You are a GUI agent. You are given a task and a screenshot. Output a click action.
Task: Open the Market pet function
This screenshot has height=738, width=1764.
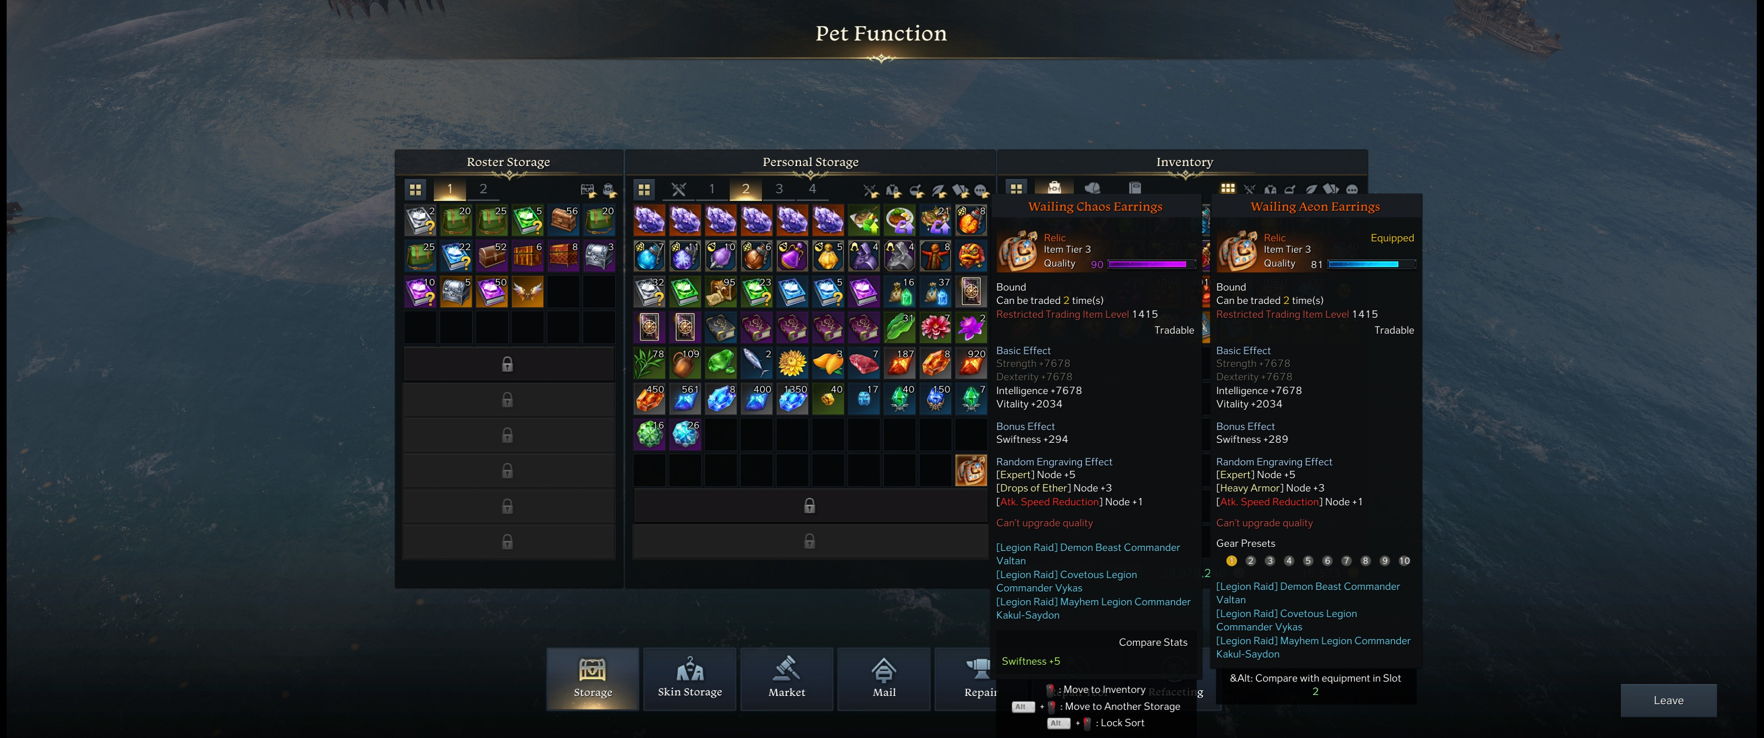pyautogui.click(x=787, y=679)
